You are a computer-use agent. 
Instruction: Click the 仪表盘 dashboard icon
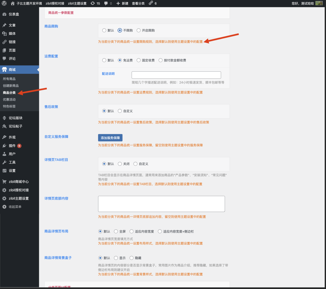point(4,14)
